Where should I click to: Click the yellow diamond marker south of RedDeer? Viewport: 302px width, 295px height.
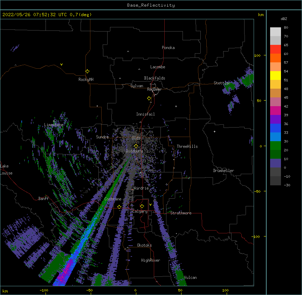(149, 98)
